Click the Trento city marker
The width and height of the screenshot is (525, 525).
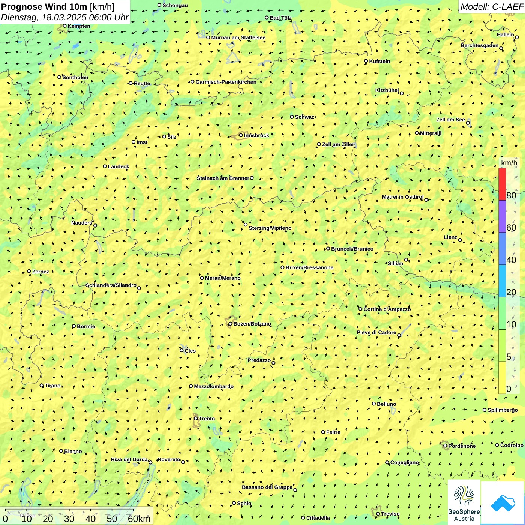click(196, 418)
